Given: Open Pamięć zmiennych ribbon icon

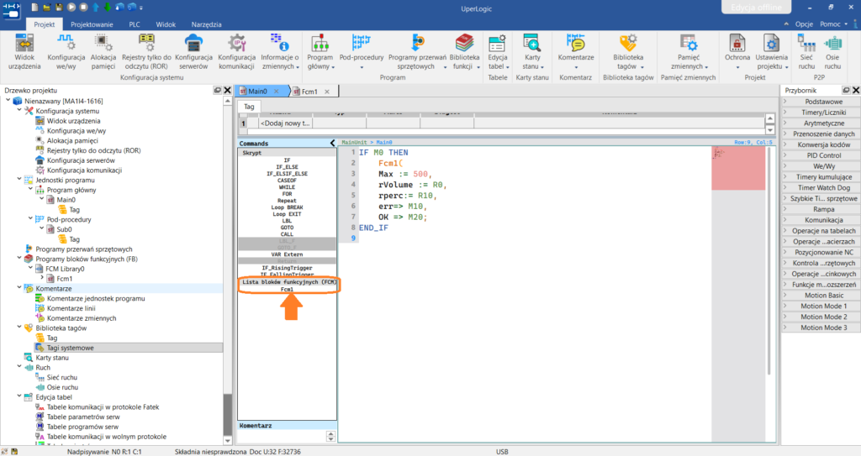Looking at the screenshot, I should [x=688, y=51].
